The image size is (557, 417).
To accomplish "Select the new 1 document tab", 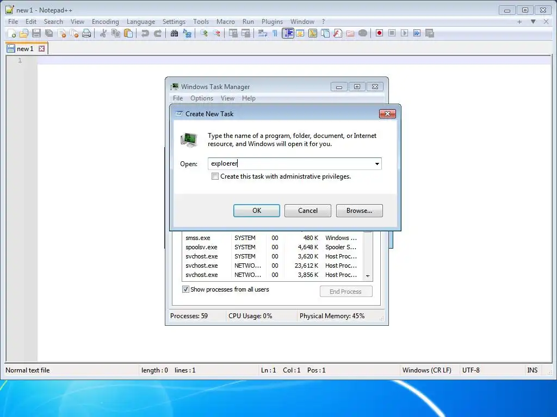I will pyautogui.click(x=25, y=48).
